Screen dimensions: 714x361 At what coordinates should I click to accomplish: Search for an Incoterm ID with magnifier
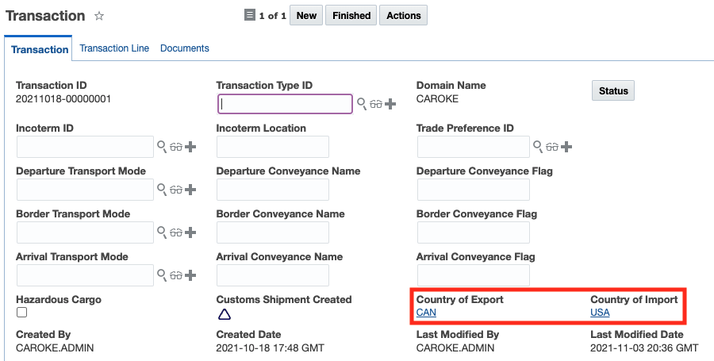tap(161, 147)
